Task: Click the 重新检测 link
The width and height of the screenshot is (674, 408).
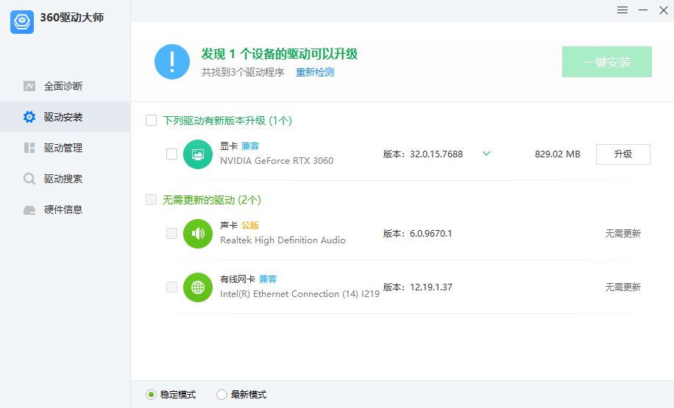Action: 315,73
